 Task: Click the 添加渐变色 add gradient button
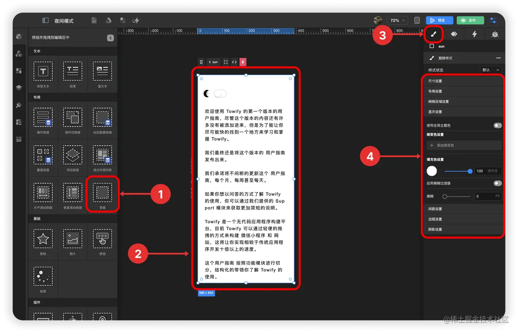[x=464, y=145]
